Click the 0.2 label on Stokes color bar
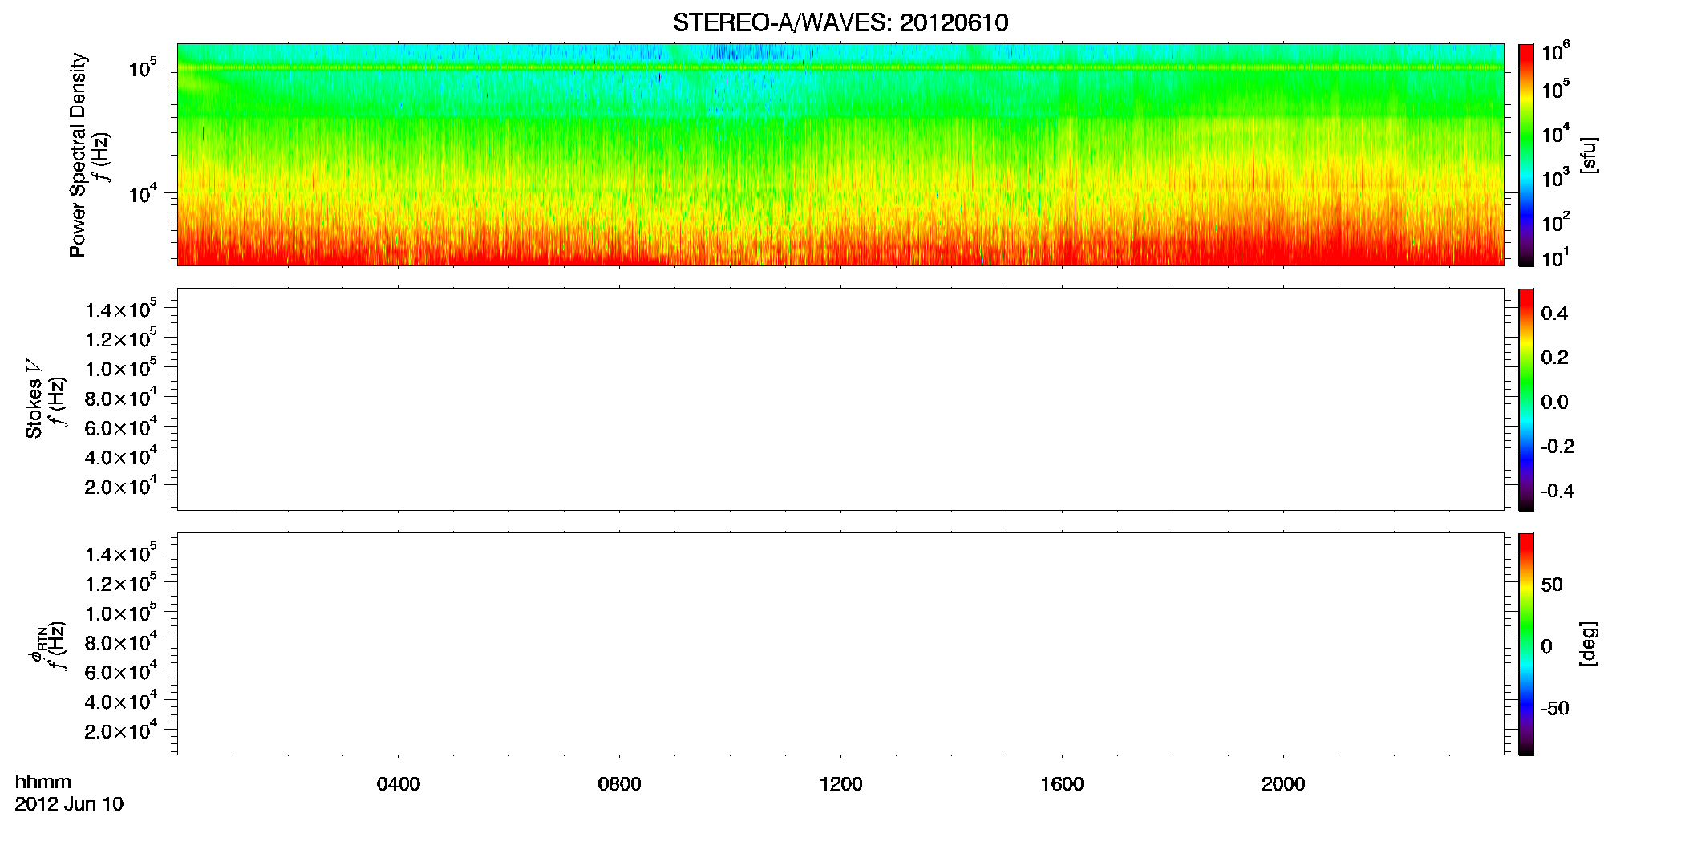 pos(1554,358)
